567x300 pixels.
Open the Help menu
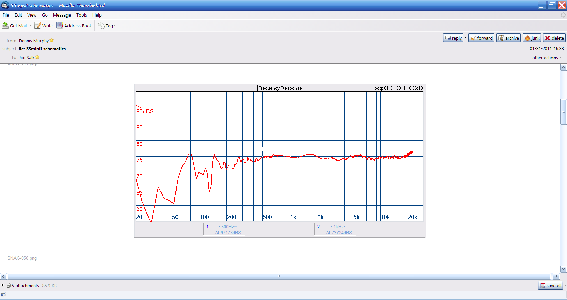coord(97,15)
